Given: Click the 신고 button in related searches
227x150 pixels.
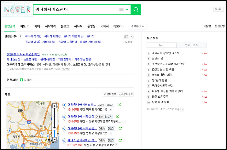Looking at the screenshot, I should pos(126,37).
